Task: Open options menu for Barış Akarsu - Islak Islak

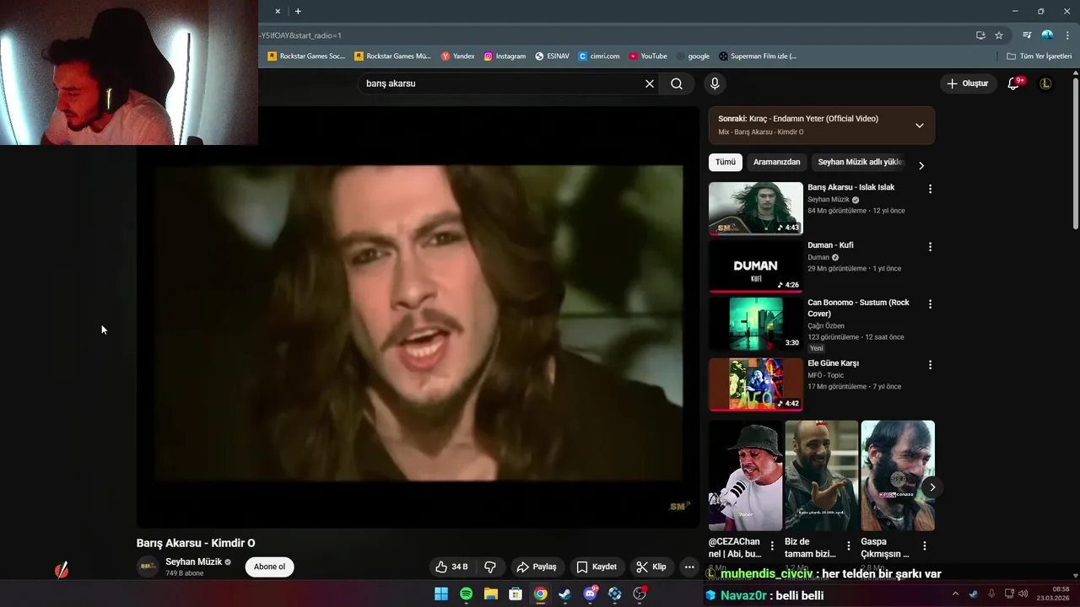Action: (x=930, y=189)
